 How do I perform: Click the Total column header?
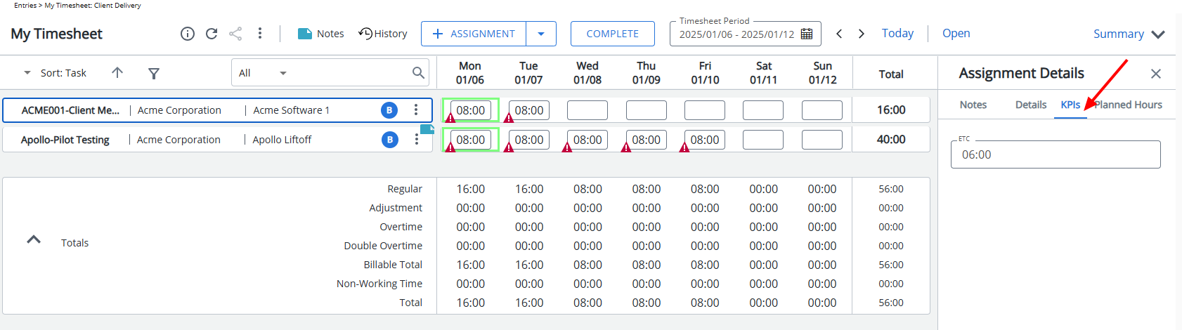891,74
